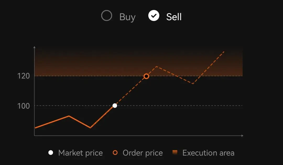Image resolution: width=283 pixels, height=165 pixels.
Task: Click the dashed line dip below 120
Action: [x=193, y=84]
